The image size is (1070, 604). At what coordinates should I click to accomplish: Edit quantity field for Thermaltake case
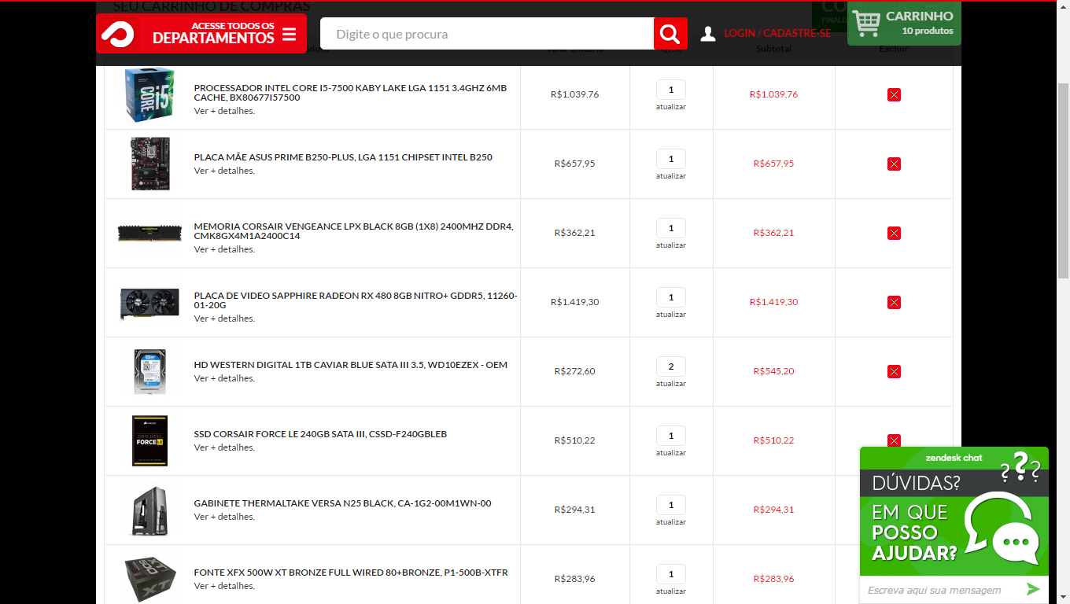point(671,505)
